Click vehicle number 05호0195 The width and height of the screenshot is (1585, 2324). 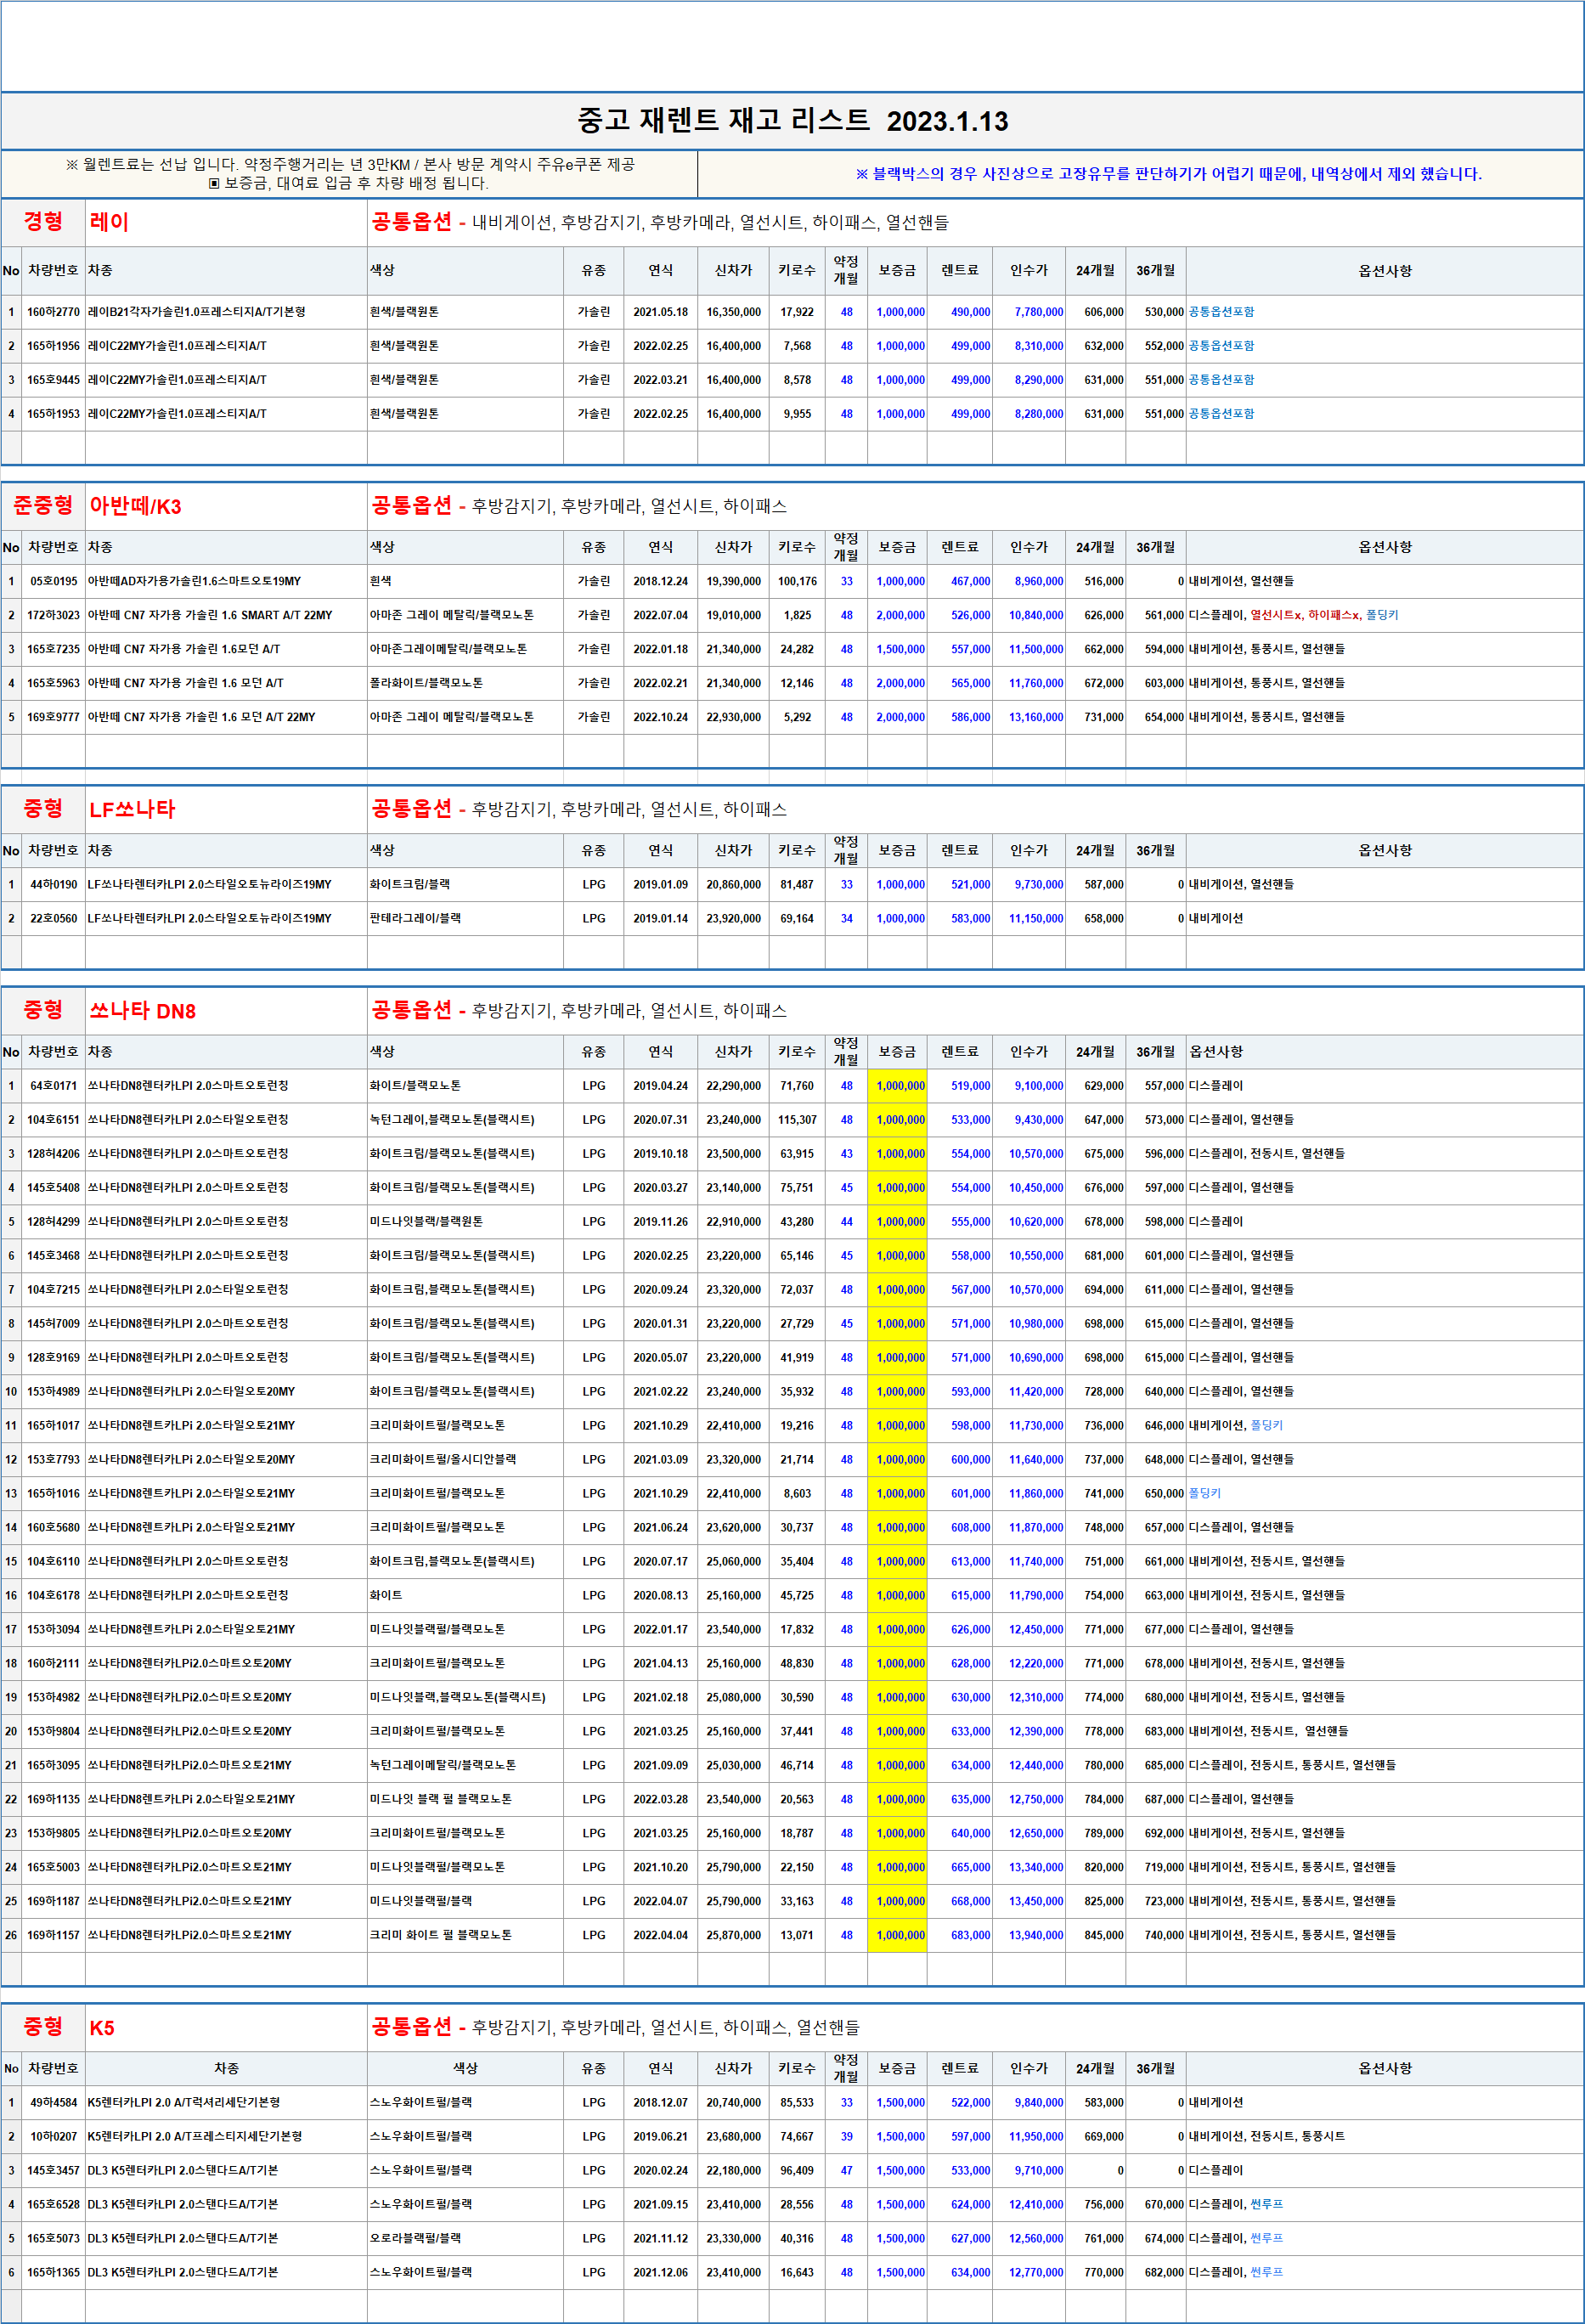pyautogui.click(x=54, y=581)
